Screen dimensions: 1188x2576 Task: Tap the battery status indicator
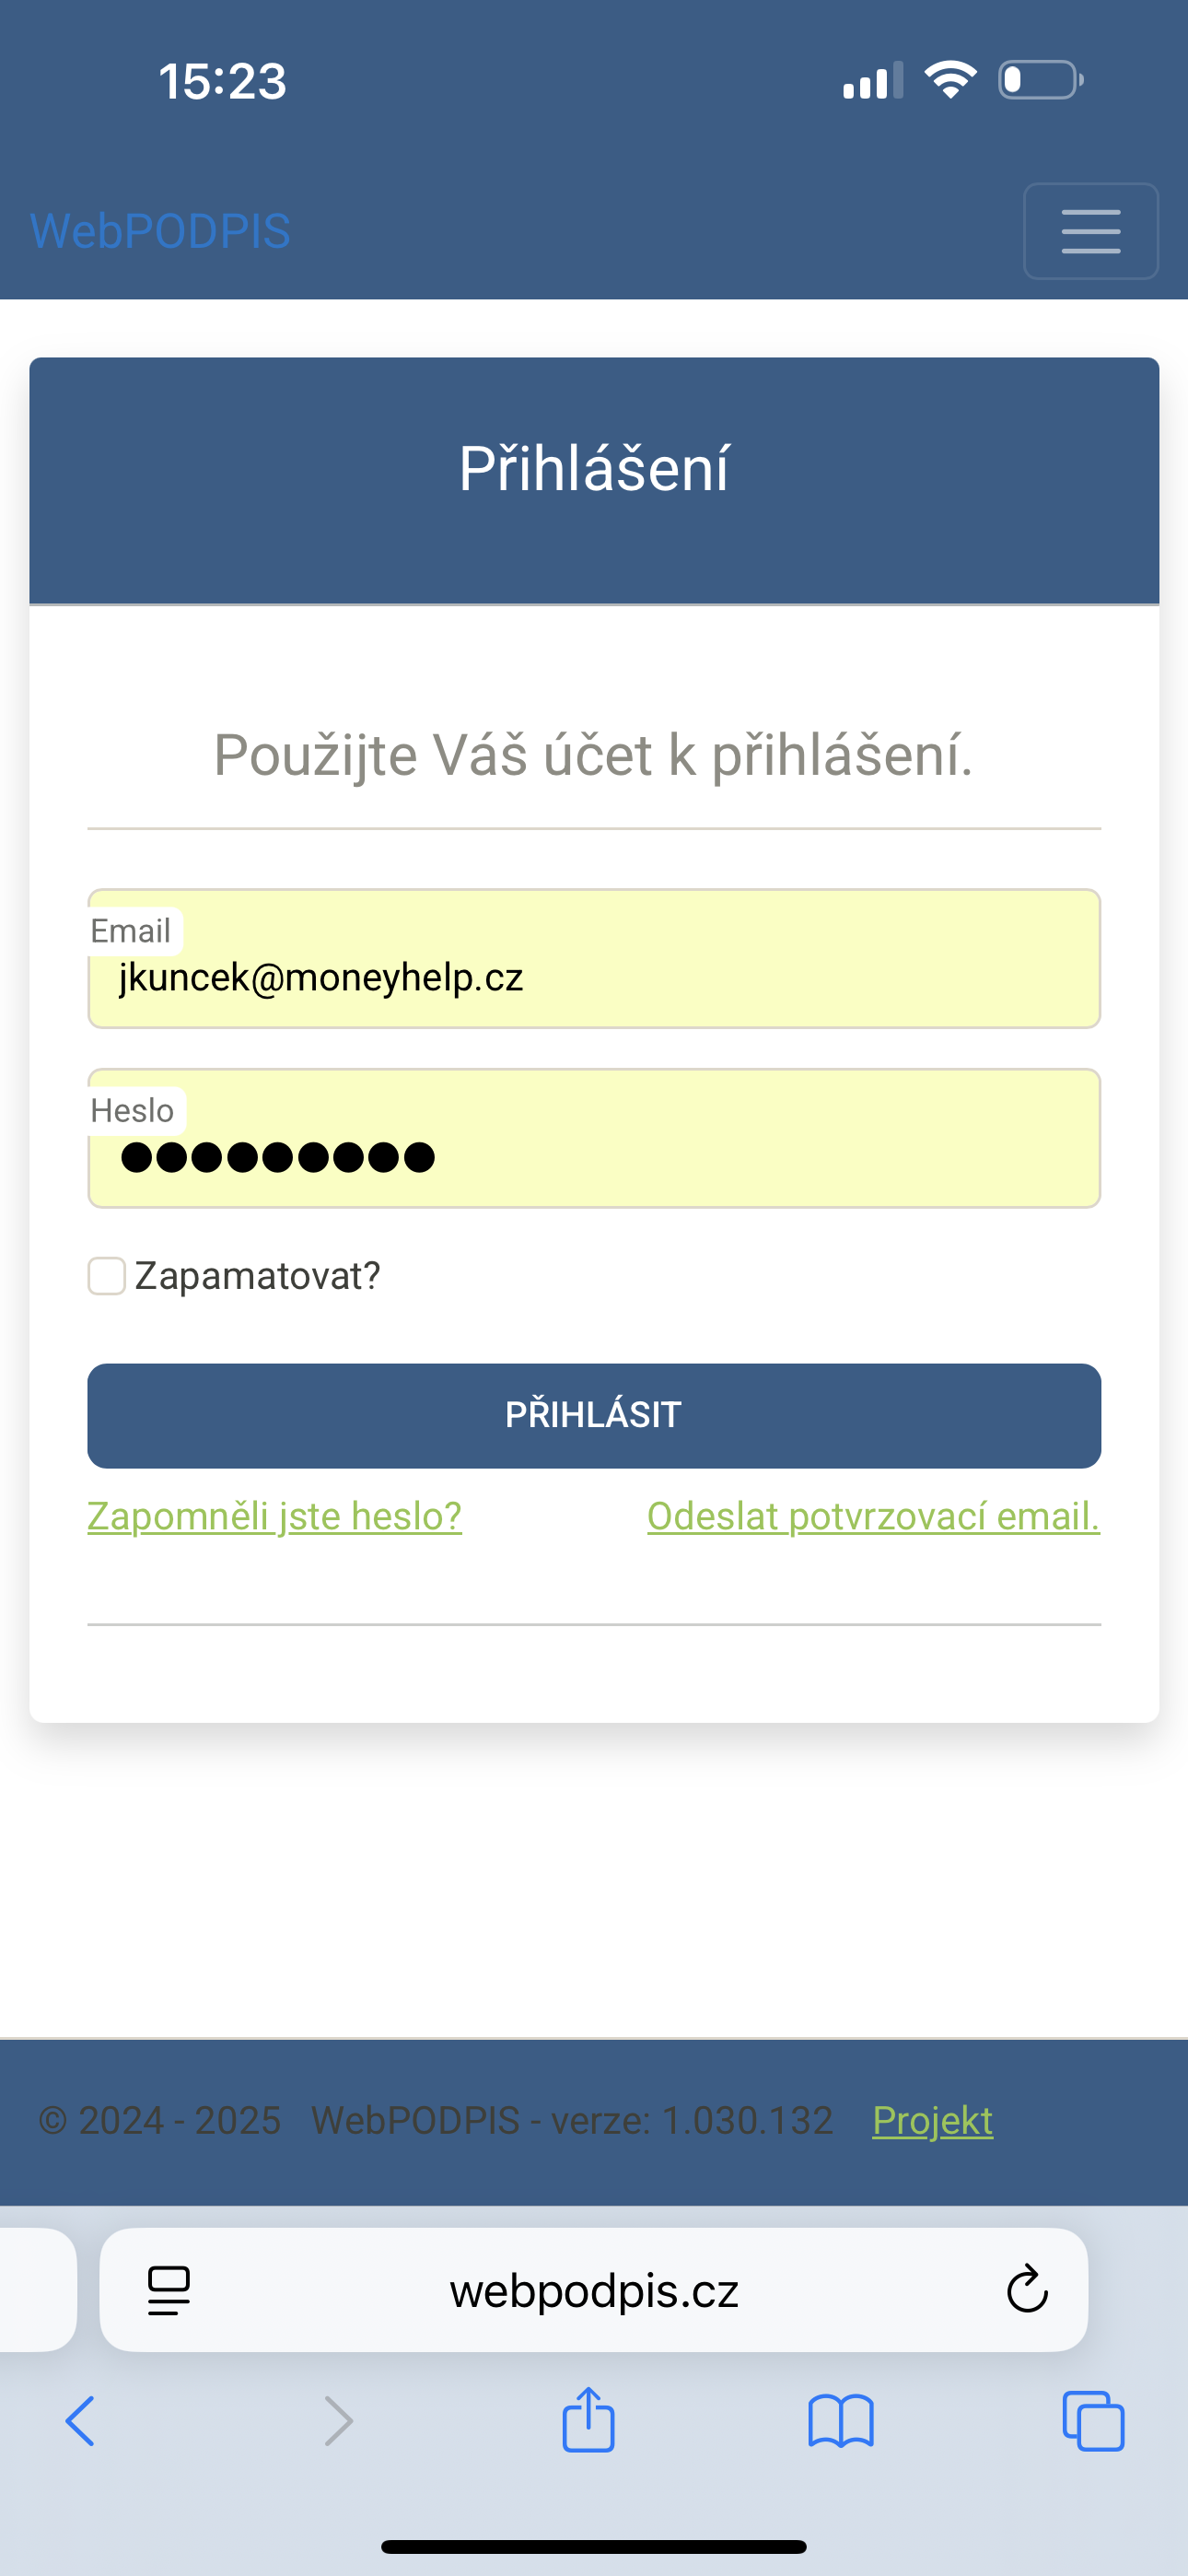(x=1041, y=80)
